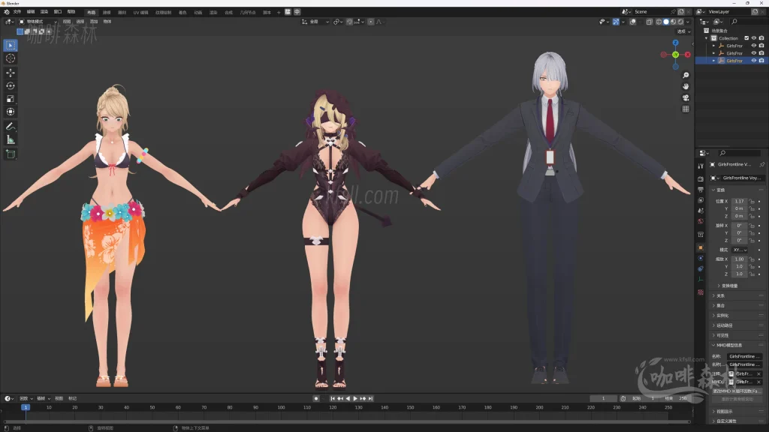
Task: Switch to Wireframe viewport shading
Action: pos(659,22)
